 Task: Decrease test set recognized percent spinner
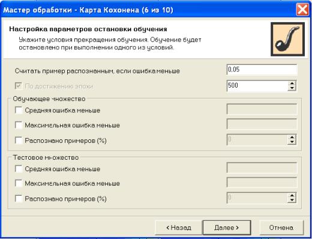292,200
